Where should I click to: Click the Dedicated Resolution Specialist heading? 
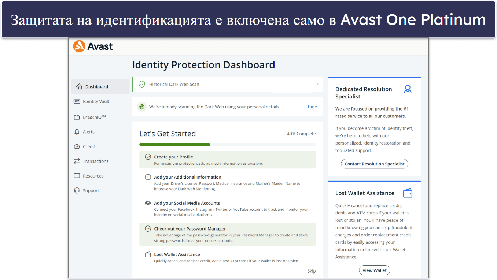[x=364, y=93]
